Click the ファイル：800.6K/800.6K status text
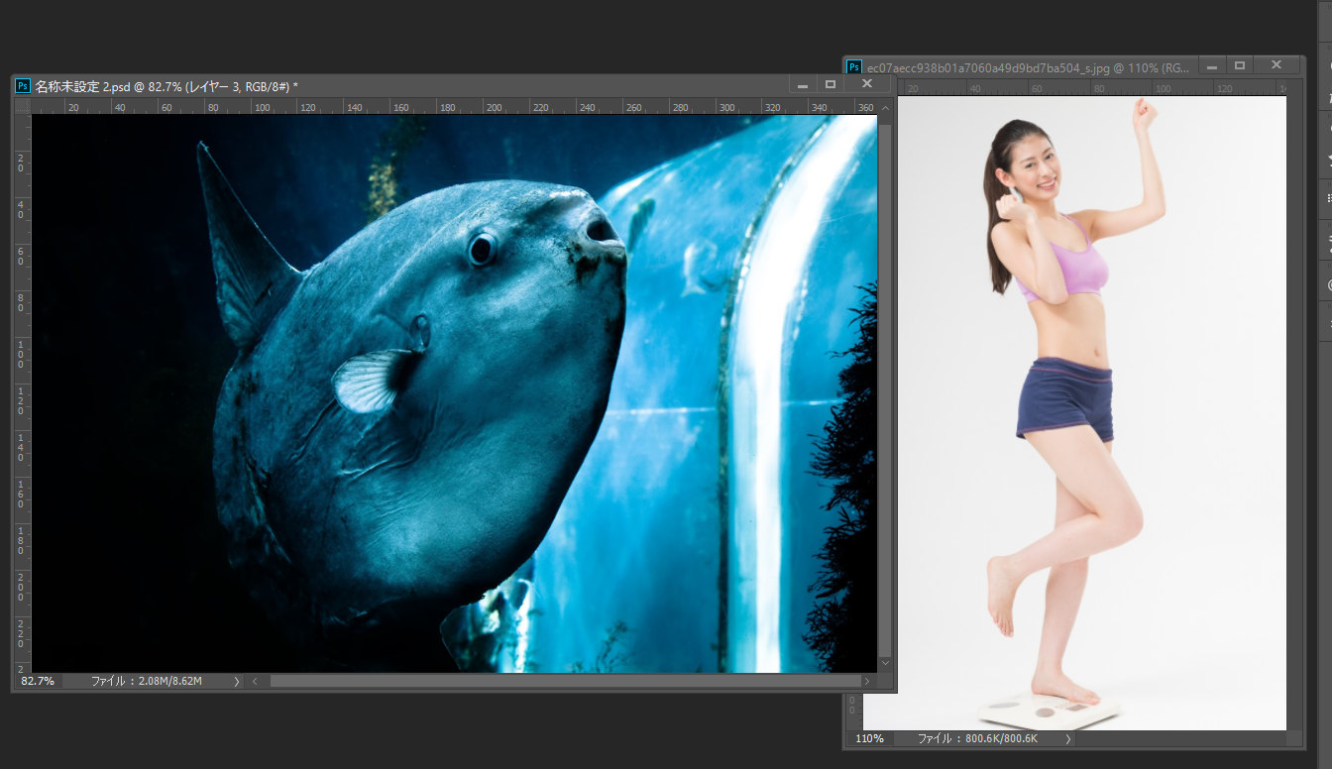The height and width of the screenshot is (769, 1332). tap(977, 739)
